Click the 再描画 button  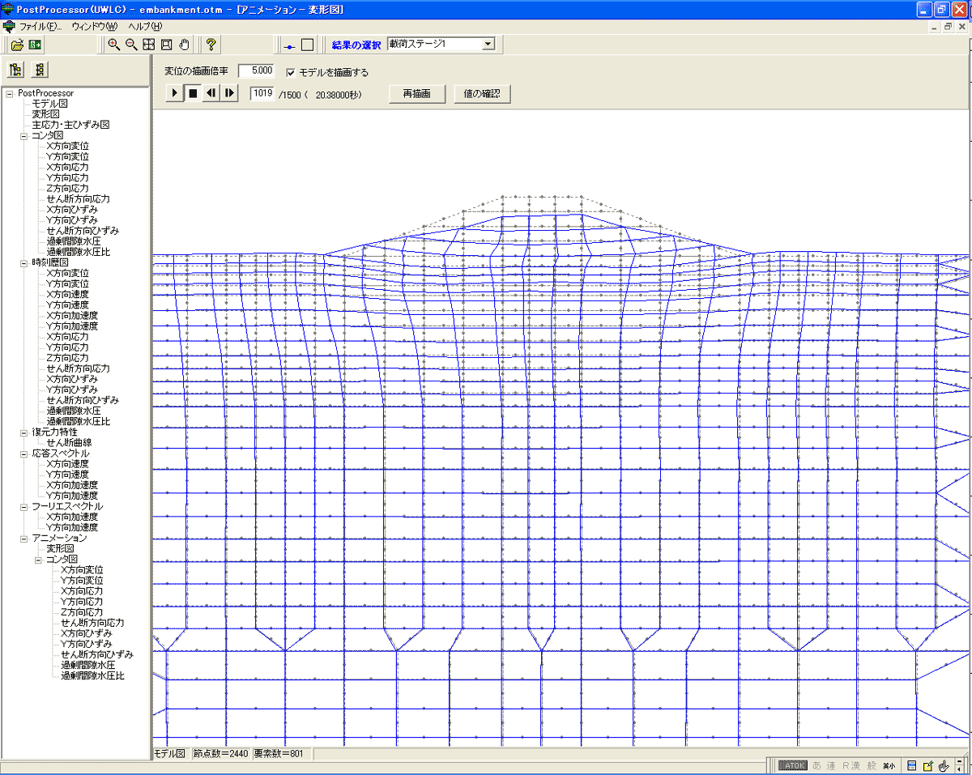click(416, 94)
